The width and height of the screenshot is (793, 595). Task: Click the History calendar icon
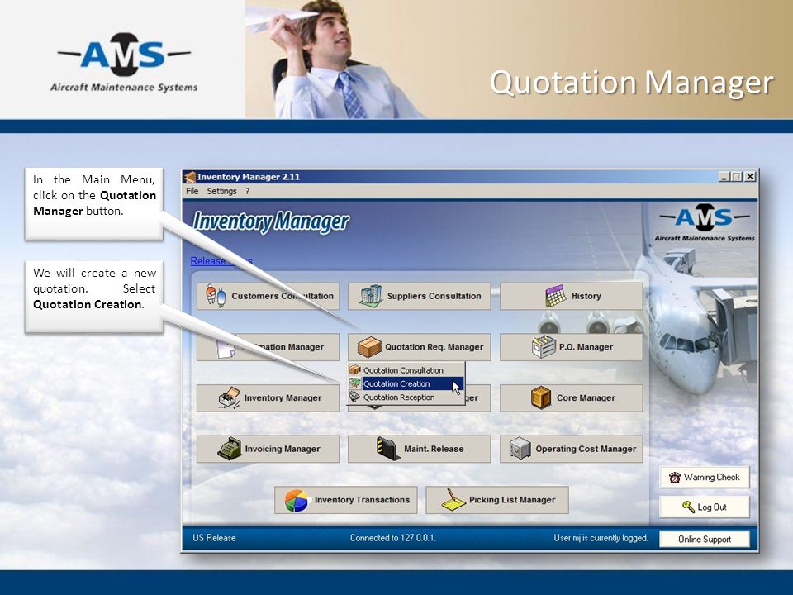point(556,296)
